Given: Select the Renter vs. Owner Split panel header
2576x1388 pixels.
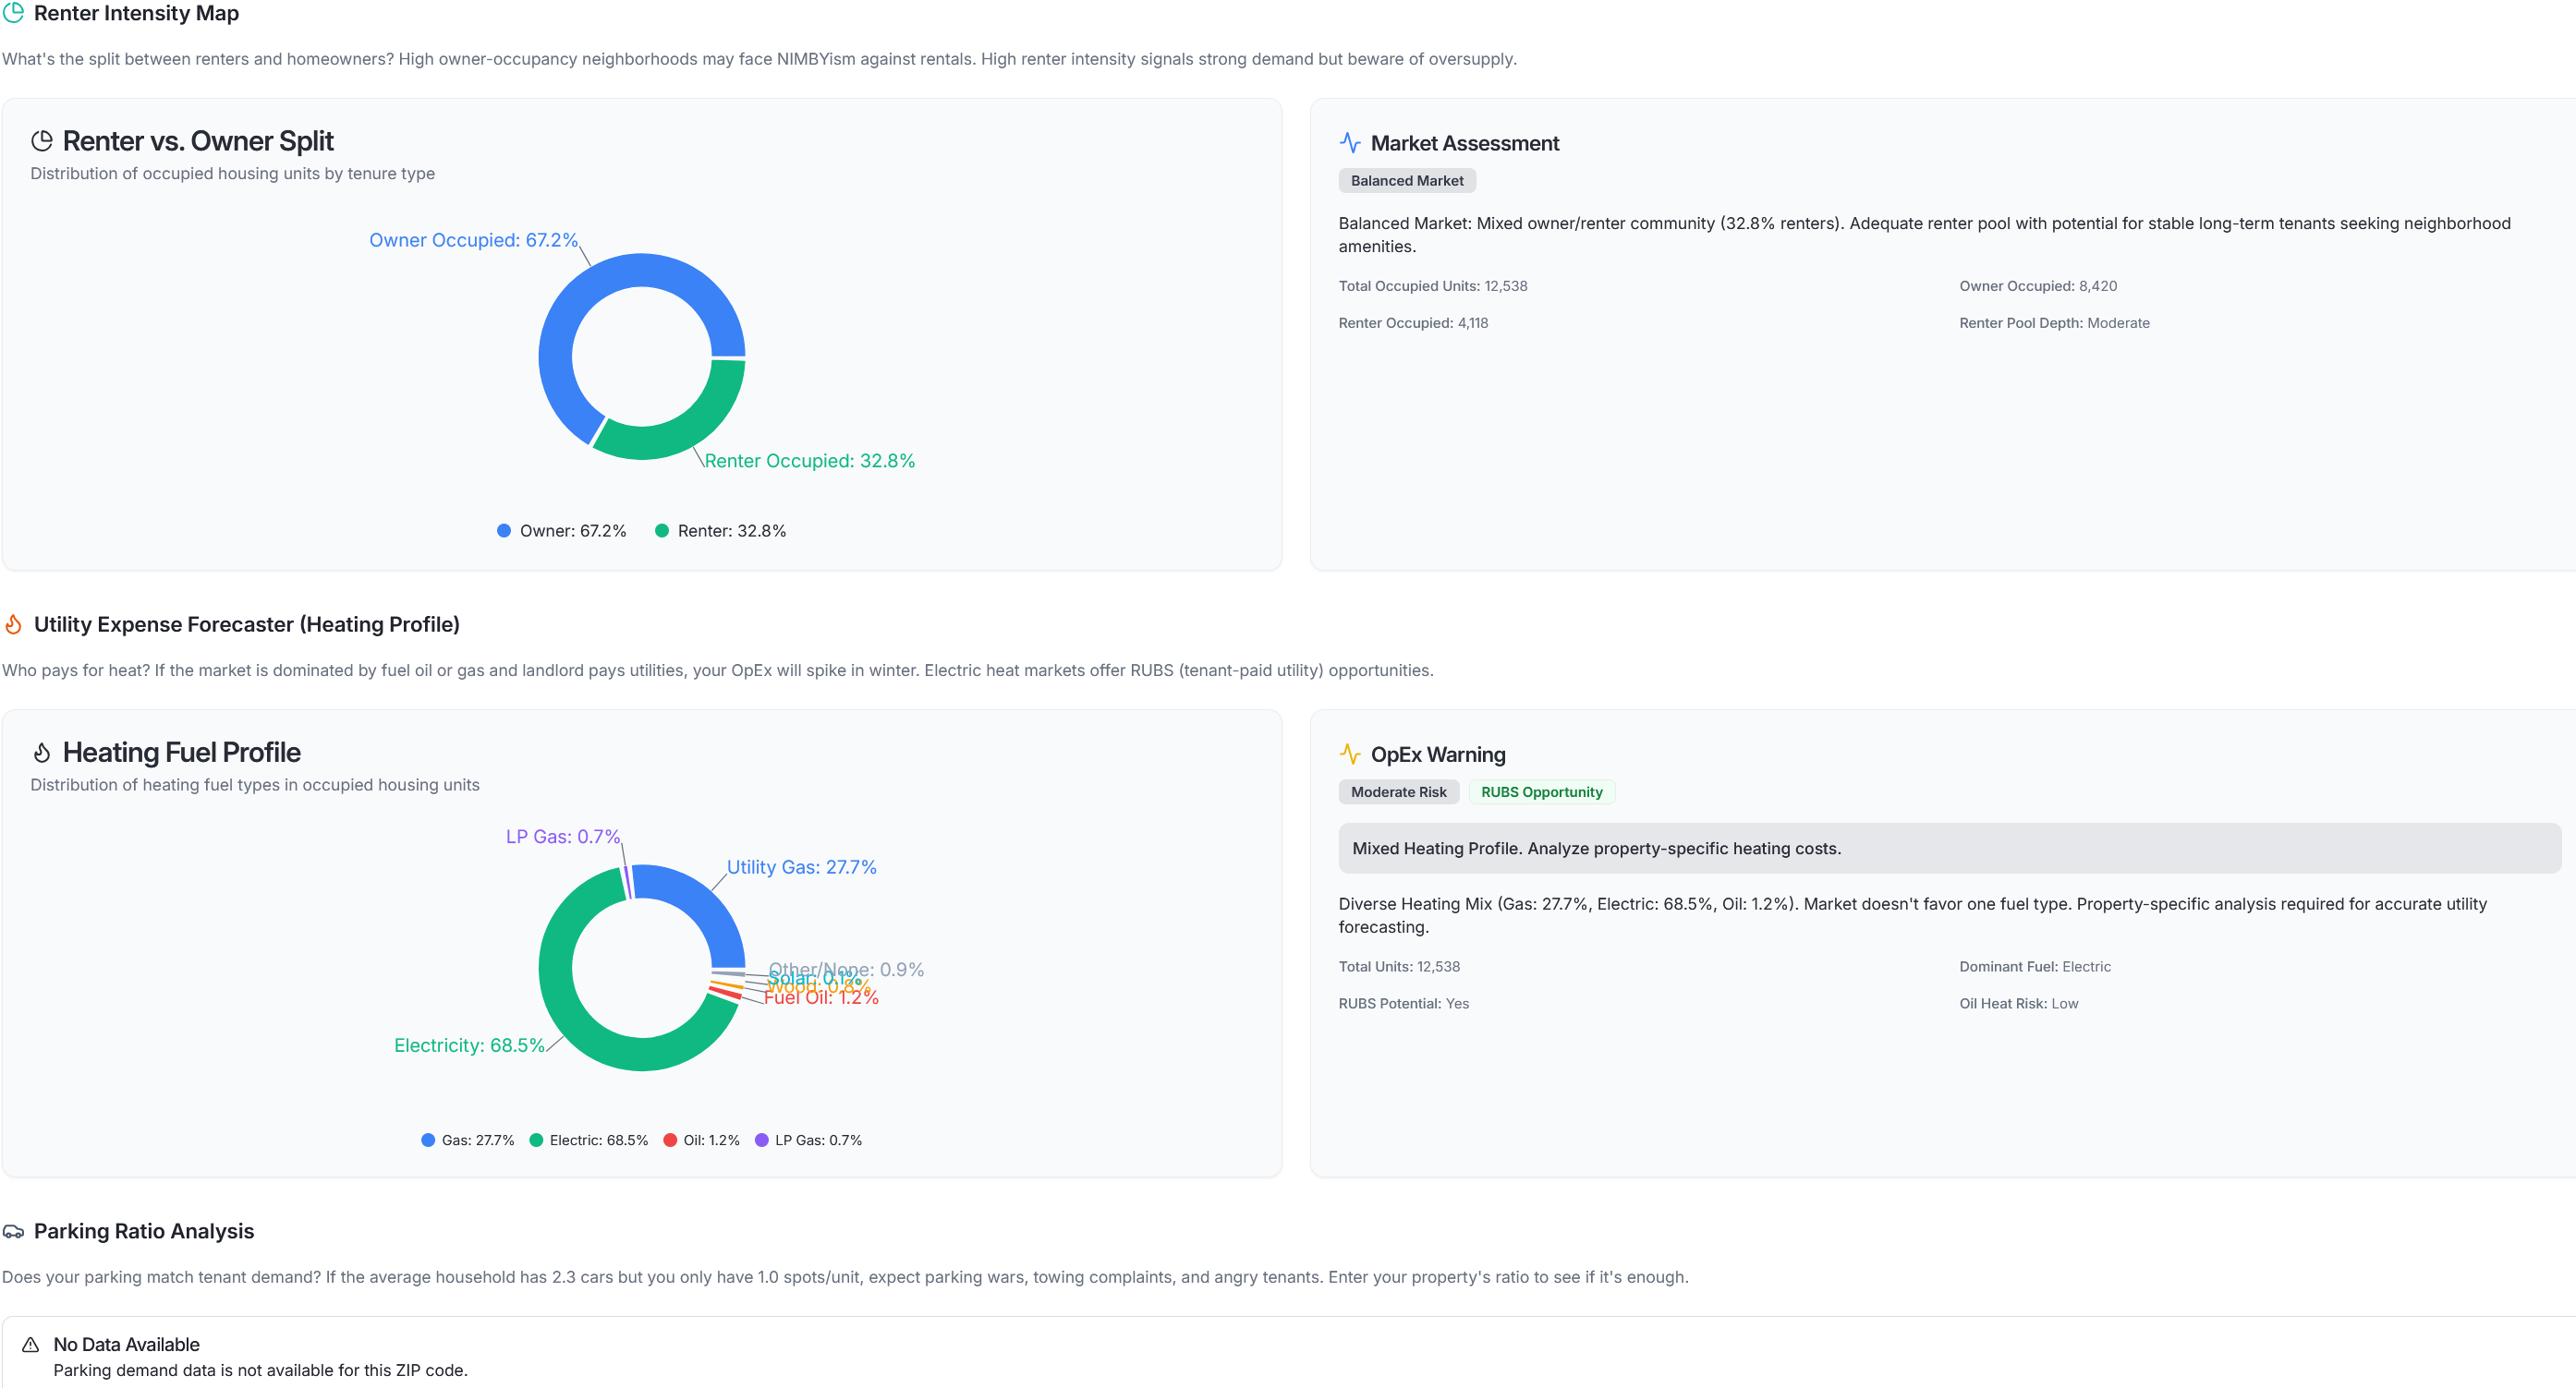Looking at the screenshot, I should (x=198, y=141).
